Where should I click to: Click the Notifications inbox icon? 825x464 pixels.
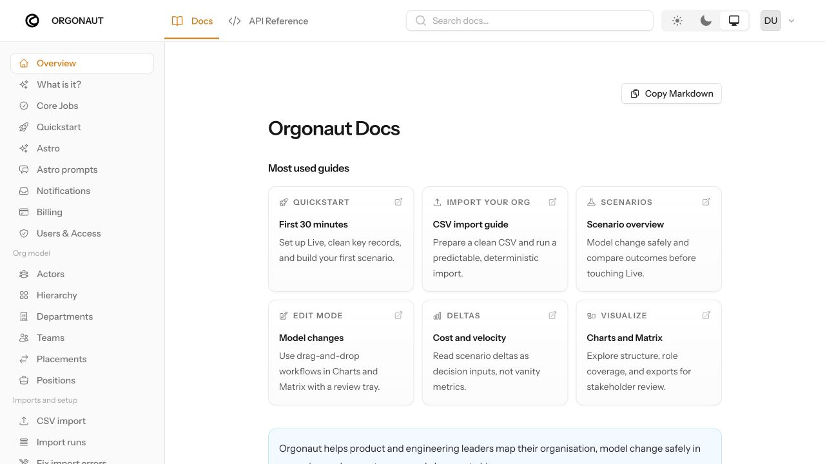tap(24, 191)
